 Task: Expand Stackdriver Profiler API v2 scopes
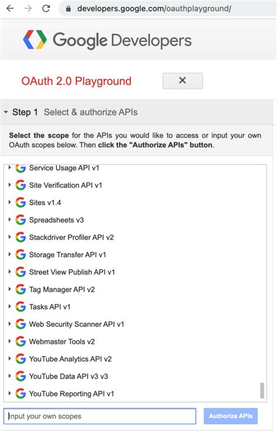(x=9, y=237)
